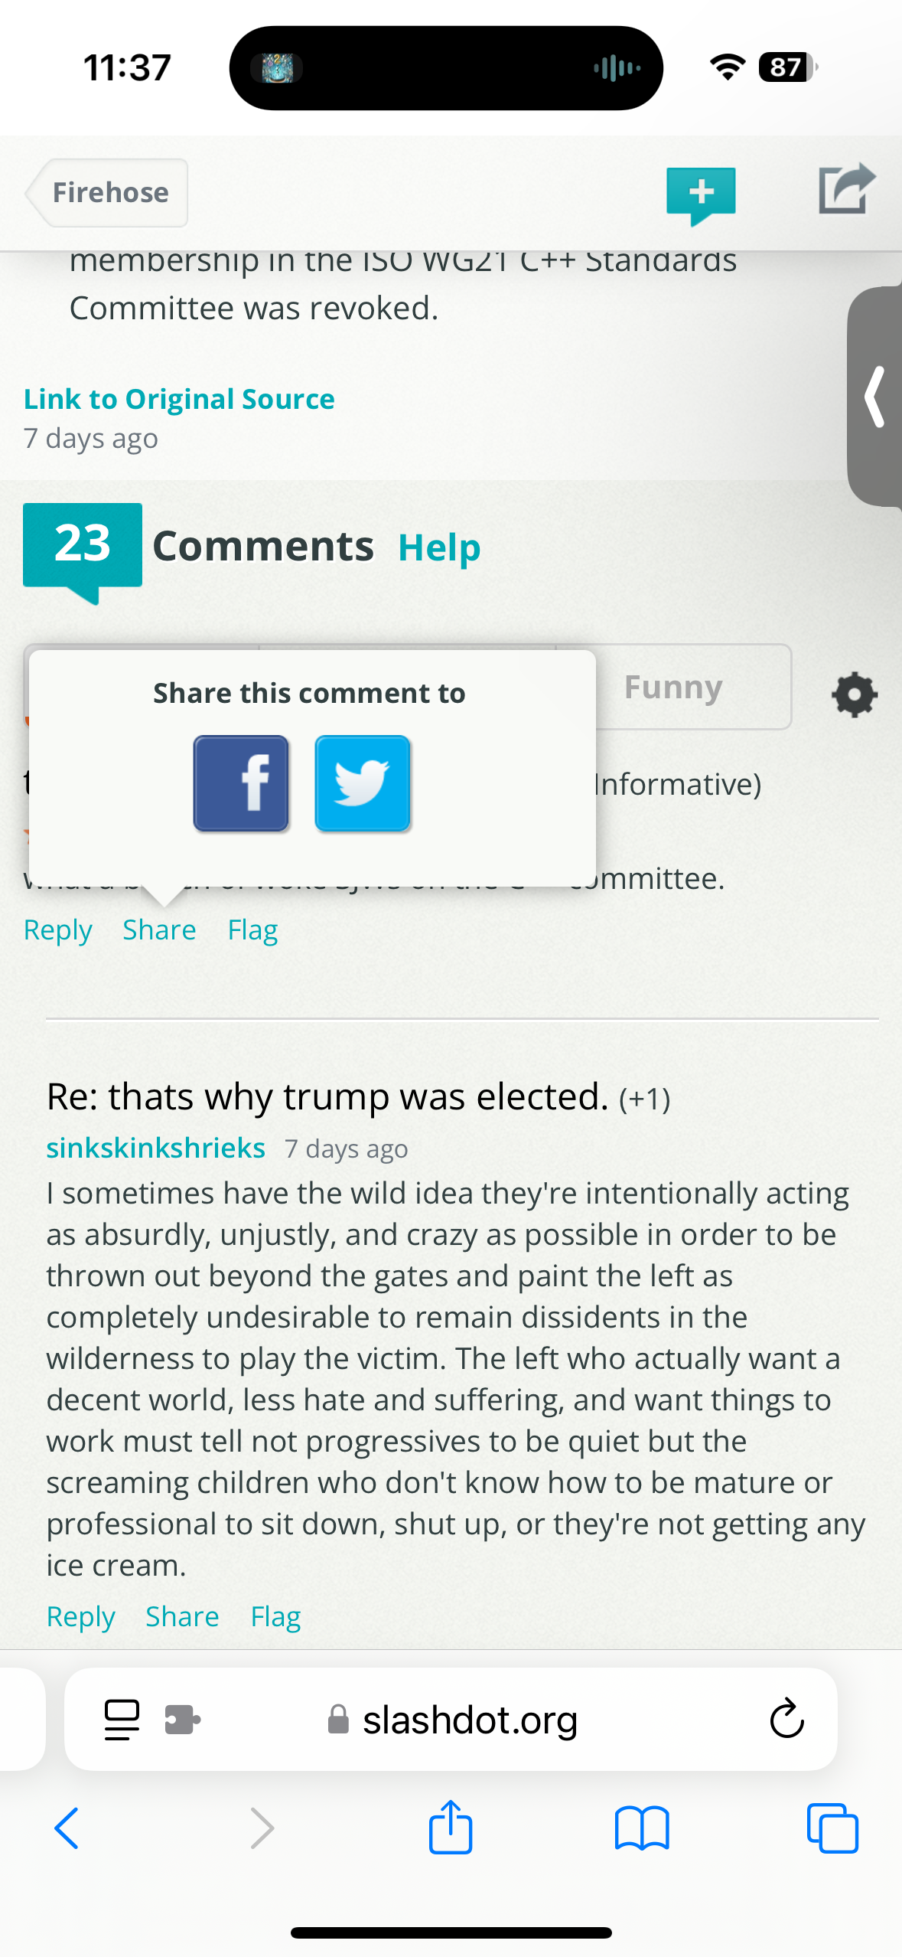The width and height of the screenshot is (902, 1957).
Task: Share comment to Twitter
Action: click(363, 783)
